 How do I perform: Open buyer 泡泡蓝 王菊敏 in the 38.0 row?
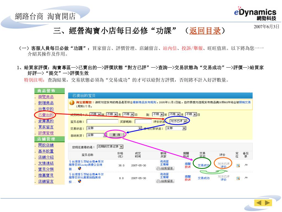pyautogui.click(x=164, y=163)
